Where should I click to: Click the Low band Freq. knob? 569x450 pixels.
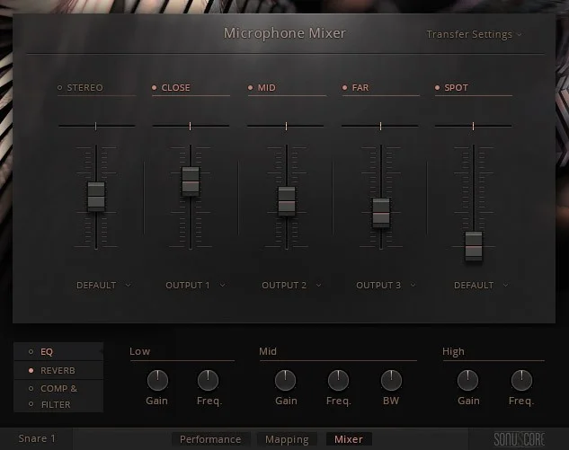[x=208, y=380]
